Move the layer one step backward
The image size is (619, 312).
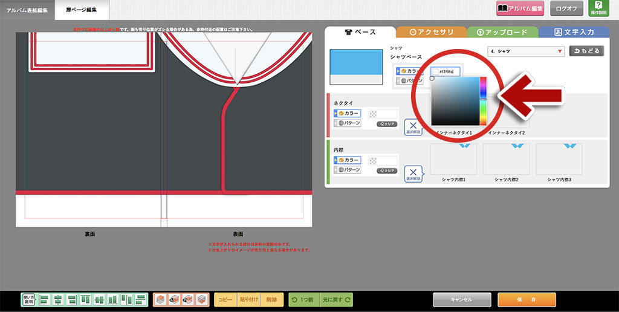coord(187,300)
